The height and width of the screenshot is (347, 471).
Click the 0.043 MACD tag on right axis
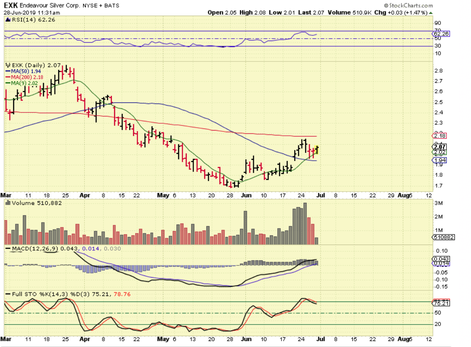click(x=441, y=259)
